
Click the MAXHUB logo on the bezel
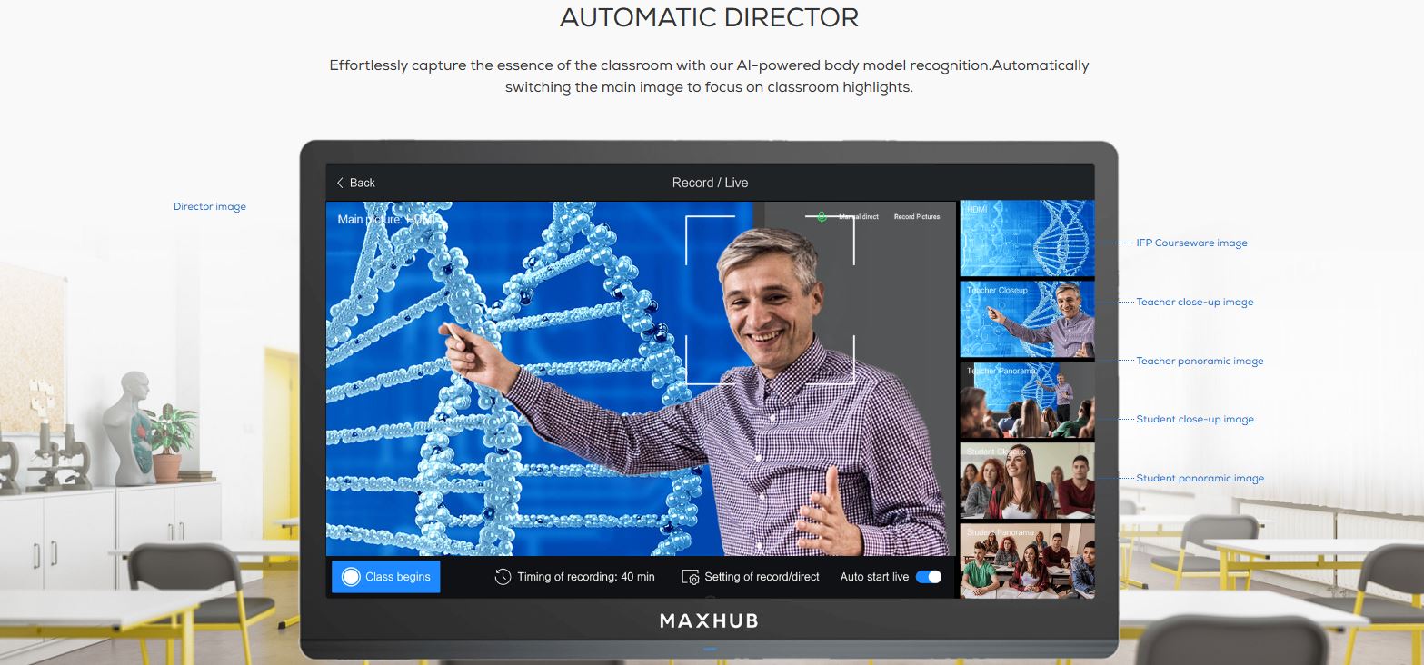[709, 621]
